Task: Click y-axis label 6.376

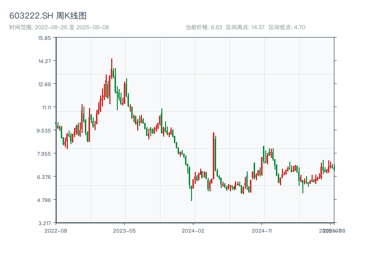Action: pos(44,177)
